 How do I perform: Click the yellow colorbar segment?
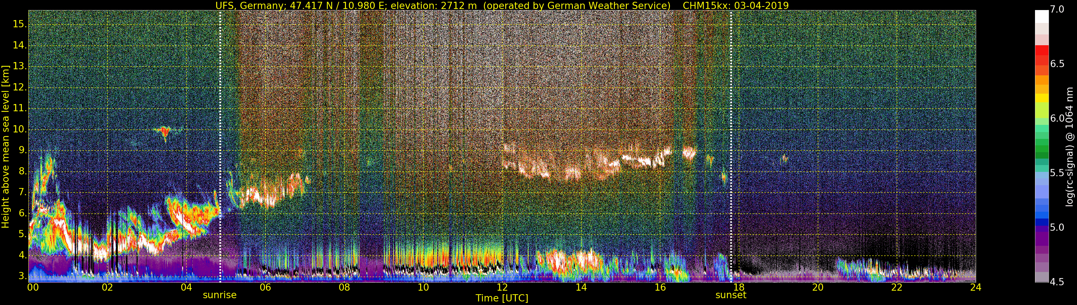(x=1041, y=98)
